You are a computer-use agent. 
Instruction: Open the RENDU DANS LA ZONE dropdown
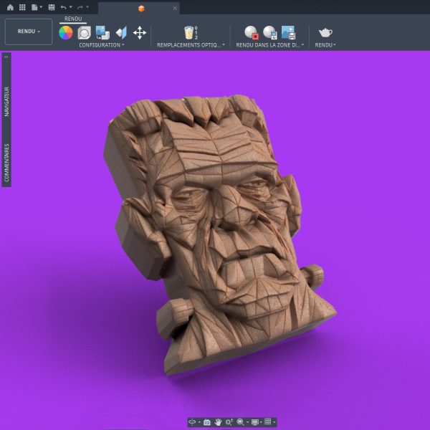tap(270, 45)
